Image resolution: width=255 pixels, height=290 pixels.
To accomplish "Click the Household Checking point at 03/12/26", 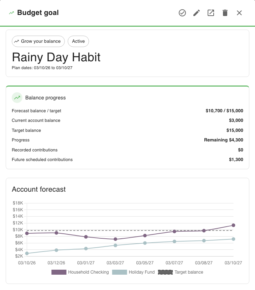I will tap(56, 233).
